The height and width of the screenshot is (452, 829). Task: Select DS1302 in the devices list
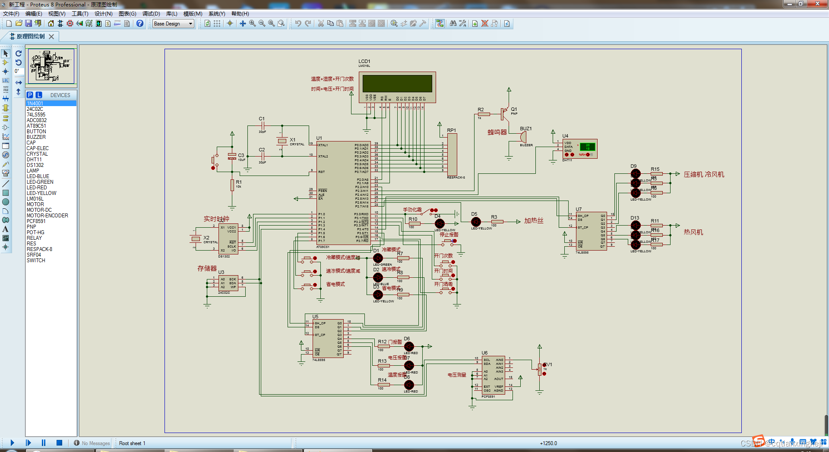click(x=51, y=165)
